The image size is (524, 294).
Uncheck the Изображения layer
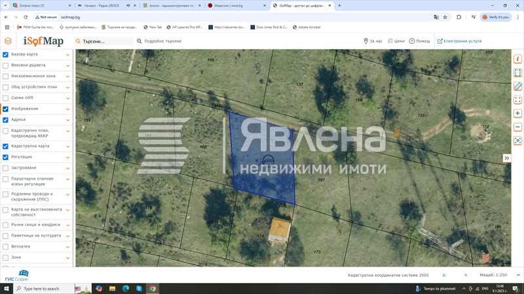pos(5,109)
